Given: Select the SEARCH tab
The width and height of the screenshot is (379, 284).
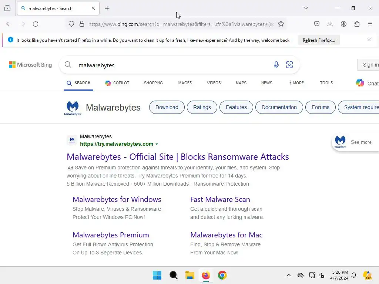Looking at the screenshot, I should 78,83.
